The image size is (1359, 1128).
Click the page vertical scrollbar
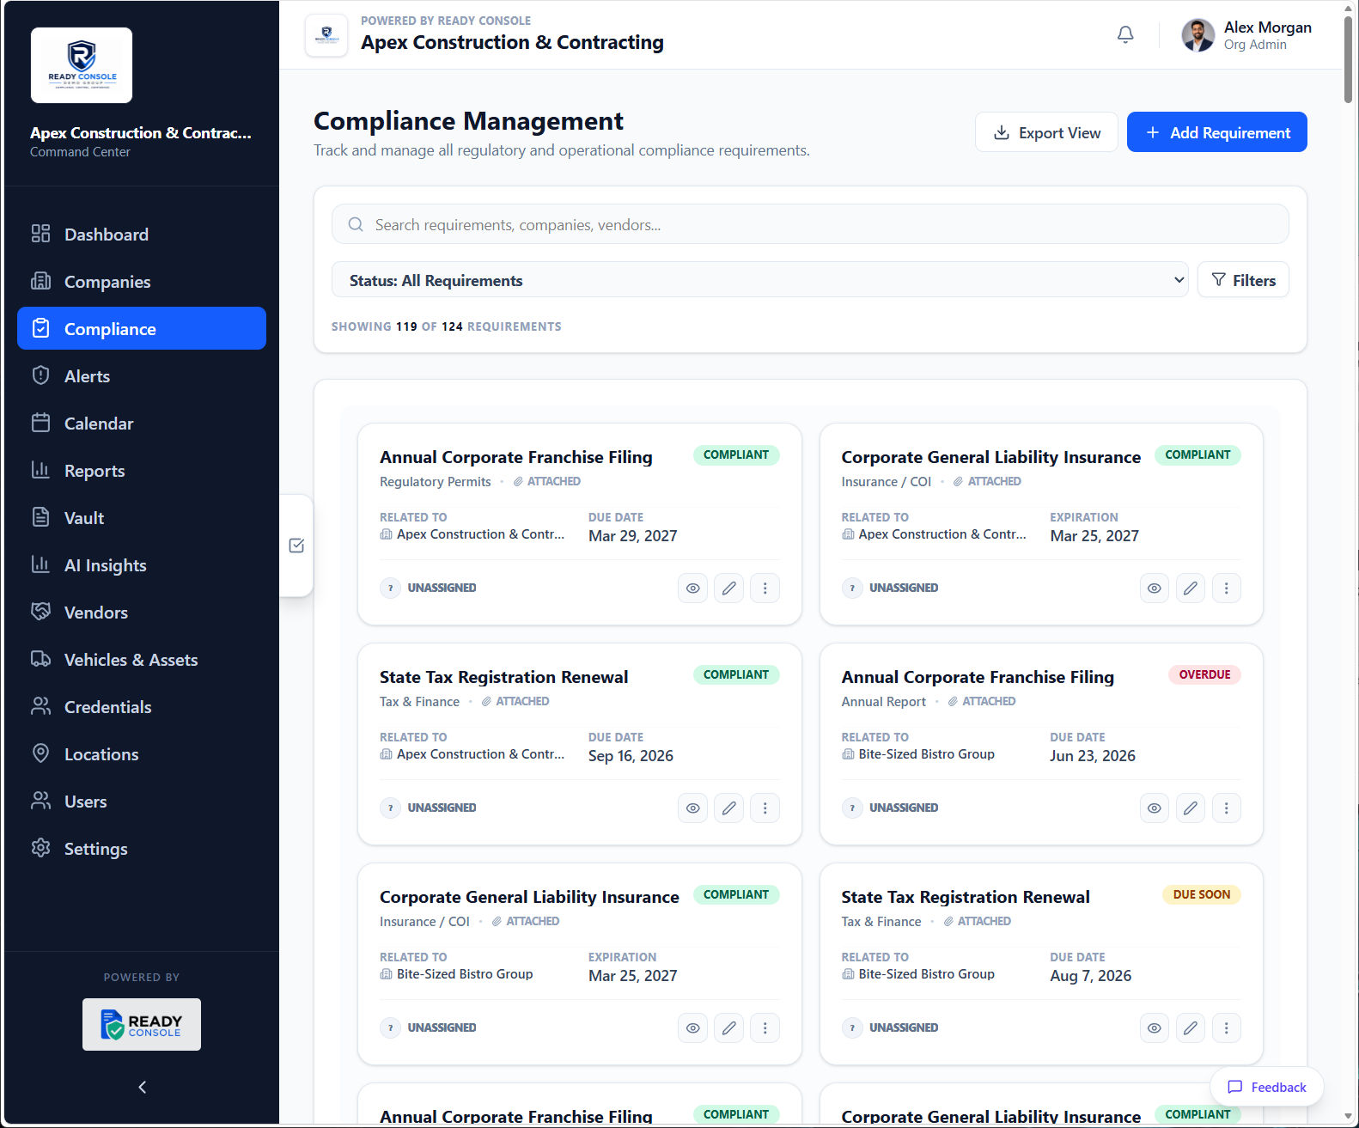pyautogui.click(x=1348, y=59)
